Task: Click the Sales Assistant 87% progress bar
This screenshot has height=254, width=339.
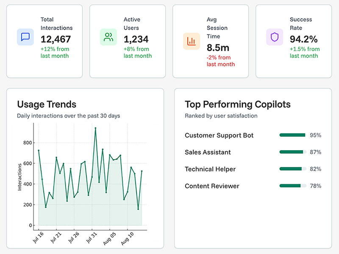Action: pyautogui.click(x=293, y=152)
